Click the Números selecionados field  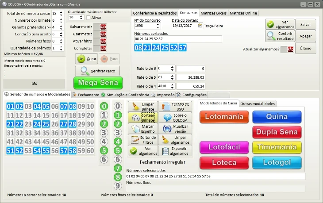(215, 176)
